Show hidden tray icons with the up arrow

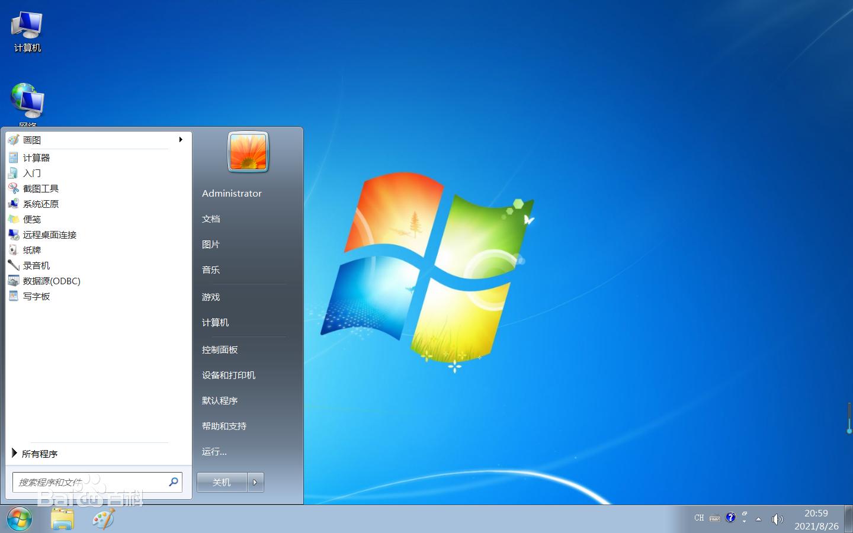coord(759,519)
